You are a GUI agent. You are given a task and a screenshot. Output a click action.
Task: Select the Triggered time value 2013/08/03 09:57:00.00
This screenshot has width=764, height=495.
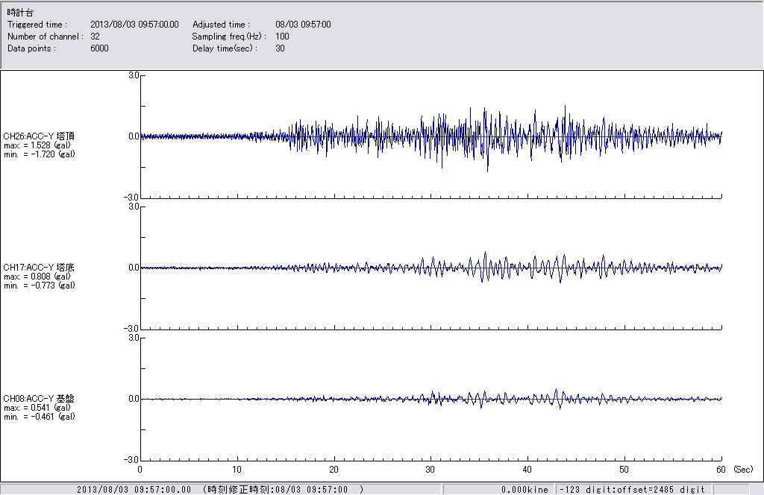tap(140, 25)
